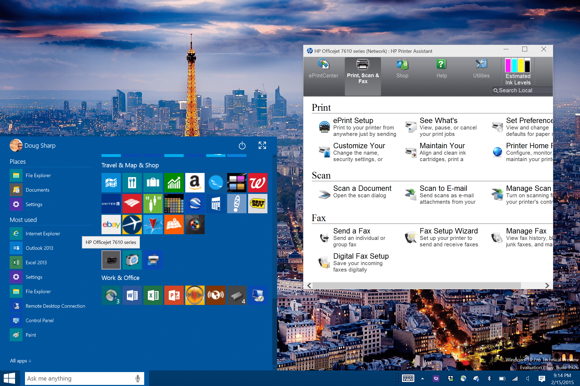Expand Start menu to full screen
Screen dimensions: 580x386
(262, 145)
